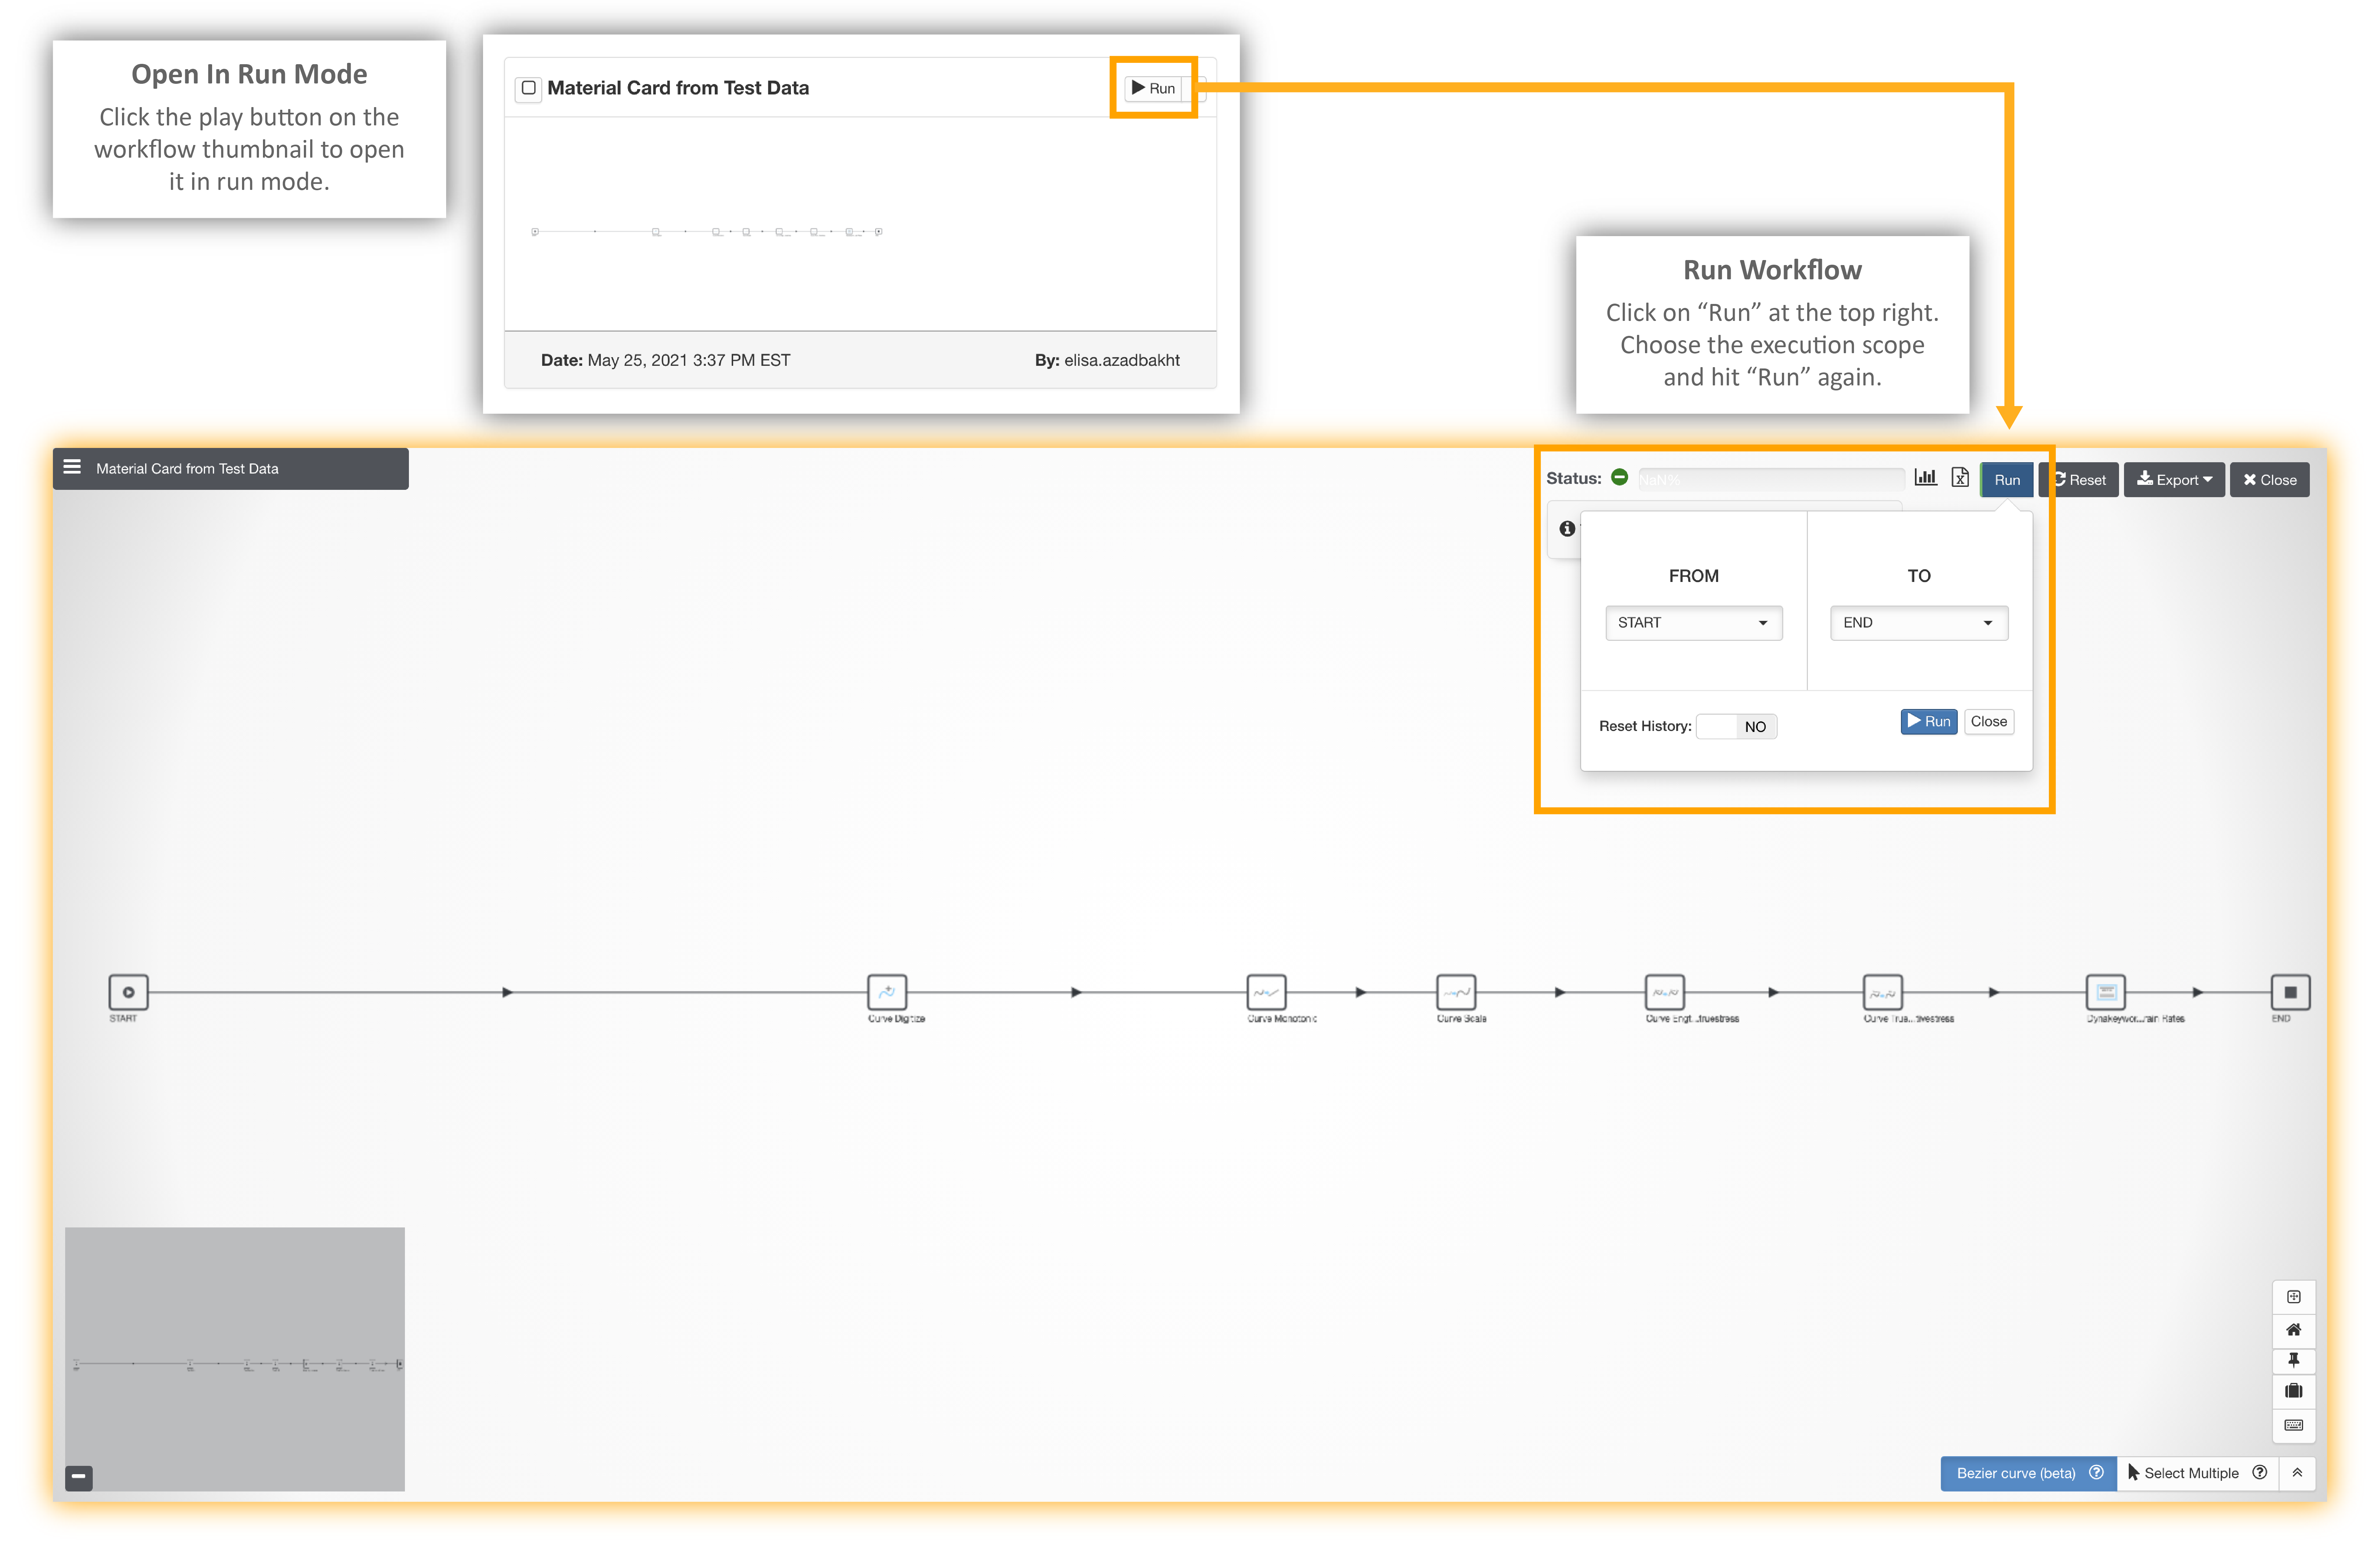Open the hamburger menu beside the workflow title

(72, 467)
